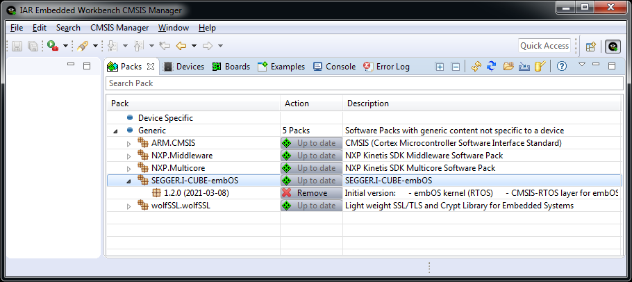Click the blue refresh packs icon

pyautogui.click(x=492, y=67)
